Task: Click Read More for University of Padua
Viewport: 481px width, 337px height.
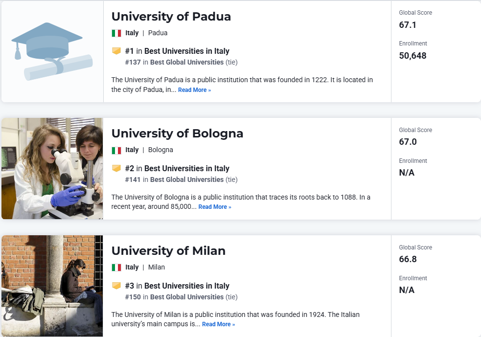Action: coord(194,90)
